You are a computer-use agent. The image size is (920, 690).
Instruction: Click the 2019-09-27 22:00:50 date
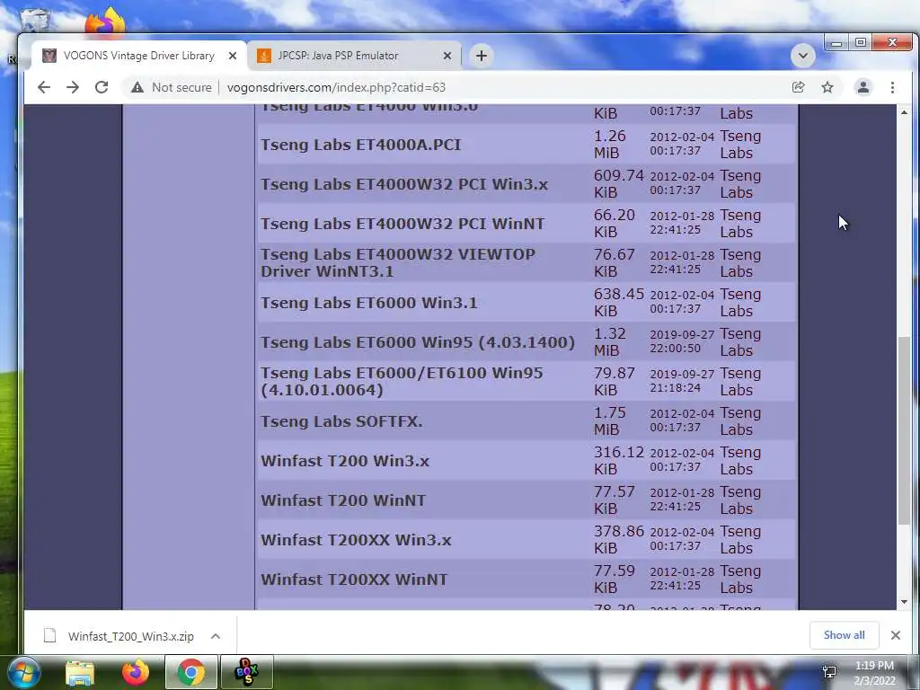point(682,341)
